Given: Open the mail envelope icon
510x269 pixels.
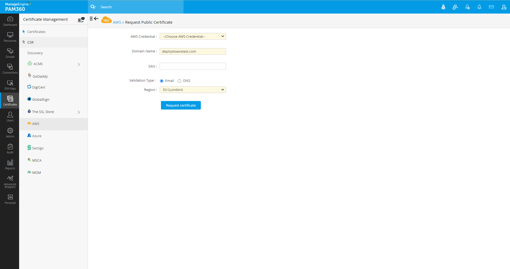Looking at the screenshot, I should click(x=491, y=7).
